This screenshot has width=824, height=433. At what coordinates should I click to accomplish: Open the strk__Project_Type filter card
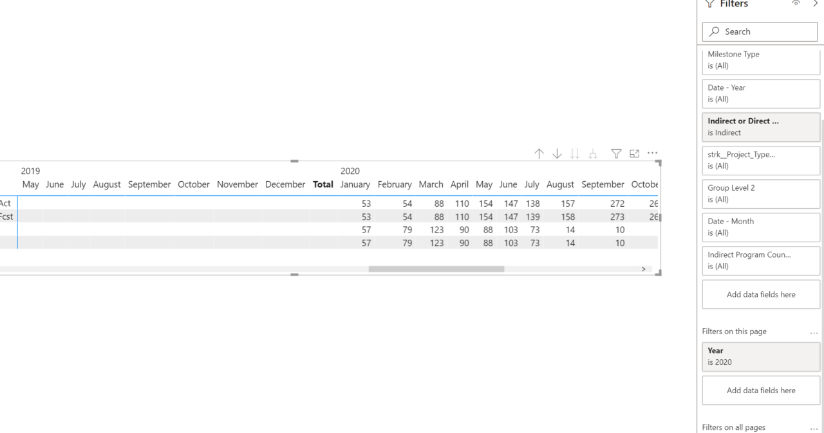pyautogui.click(x=761, y=160)
